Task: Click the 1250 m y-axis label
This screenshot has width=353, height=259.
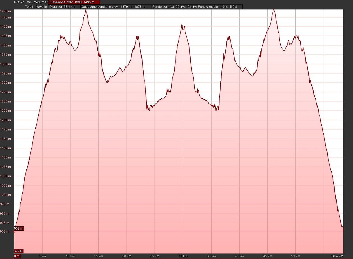Action: pyautogui.click(x=6, y=101)
